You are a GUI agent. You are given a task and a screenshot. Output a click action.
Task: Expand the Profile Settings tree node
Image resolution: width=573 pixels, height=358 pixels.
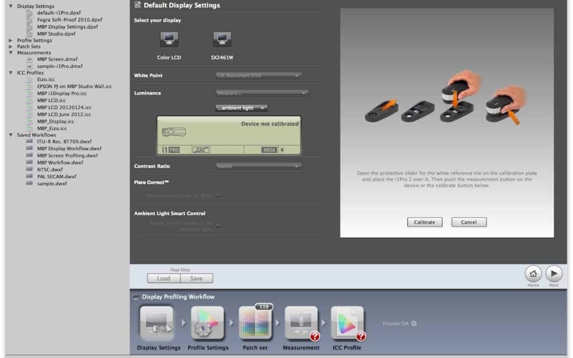pos(11,40)
